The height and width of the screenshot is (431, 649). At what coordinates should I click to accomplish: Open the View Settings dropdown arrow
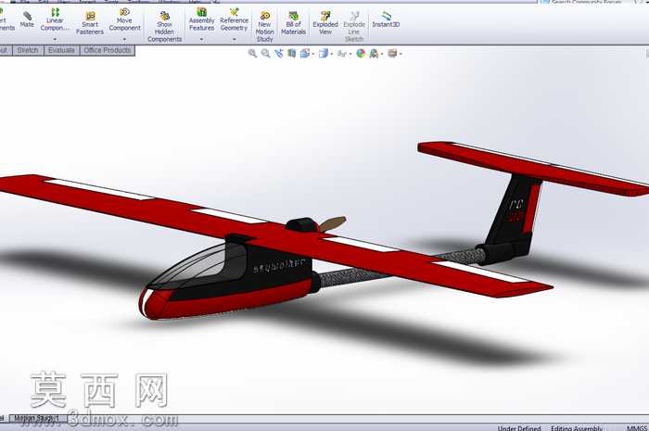click(x=401, y=54)
